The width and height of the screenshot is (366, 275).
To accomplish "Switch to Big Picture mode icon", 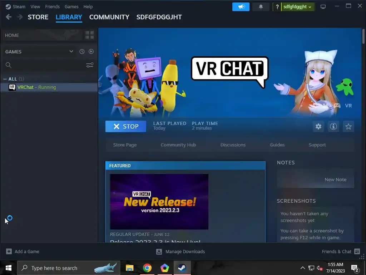I will 323,7.
